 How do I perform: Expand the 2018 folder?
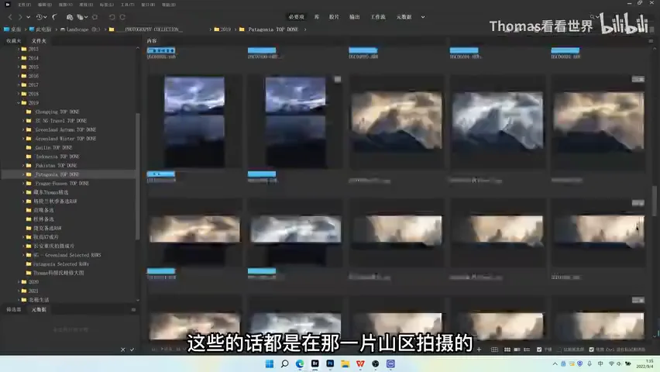[x=19, y=94]
